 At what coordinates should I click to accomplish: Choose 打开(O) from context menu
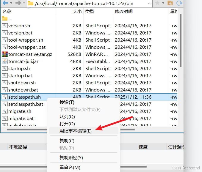point(67,124)
